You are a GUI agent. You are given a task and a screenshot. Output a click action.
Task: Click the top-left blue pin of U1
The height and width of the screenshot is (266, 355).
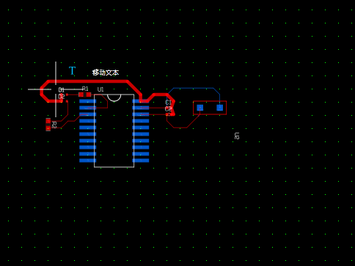coord(88,101)
